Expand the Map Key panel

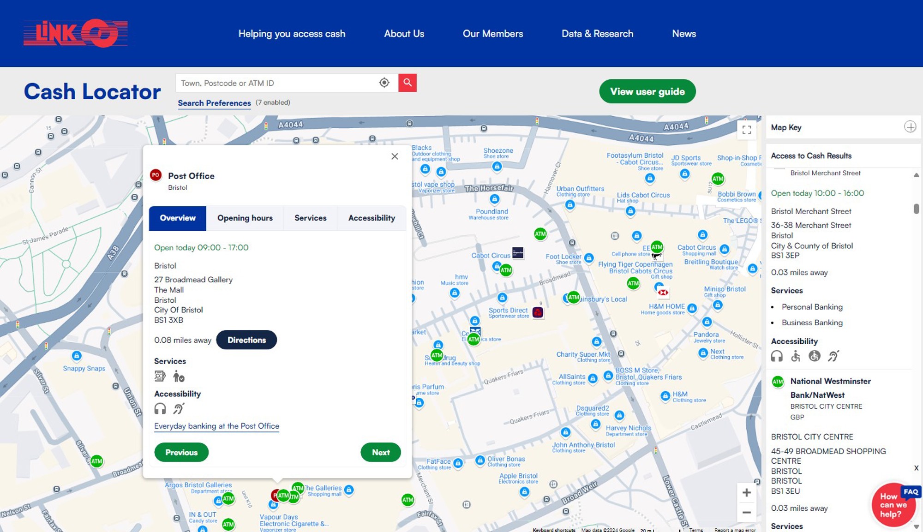(x=910, y=127)
